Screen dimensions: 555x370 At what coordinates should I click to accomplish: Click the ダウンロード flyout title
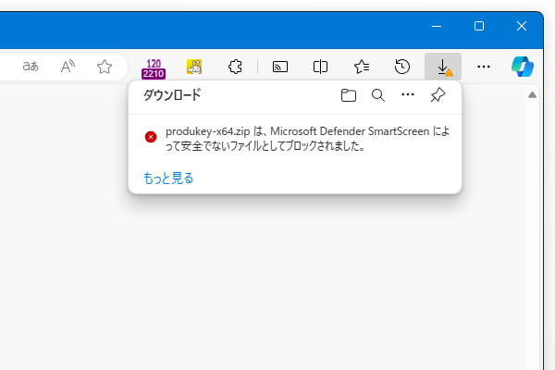click(172, 95)
